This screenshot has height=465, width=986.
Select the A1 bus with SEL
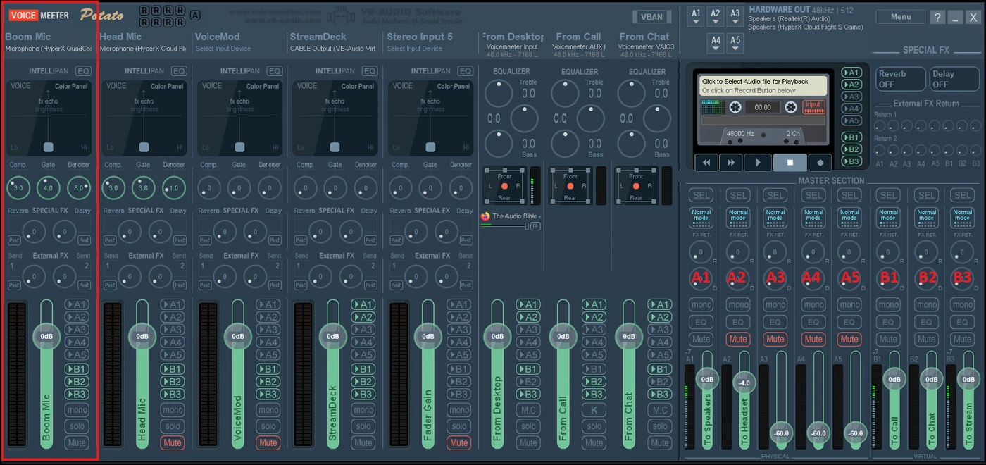(x=701, y=195)
